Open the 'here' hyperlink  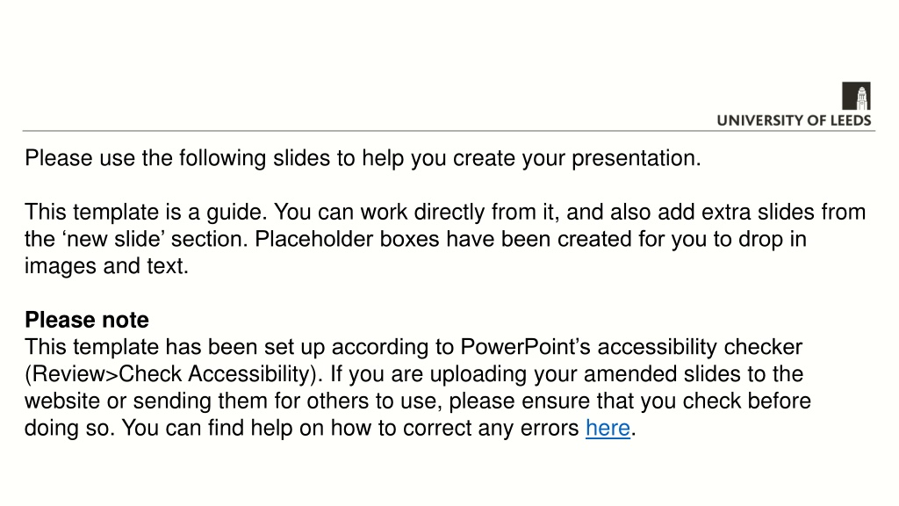(608, 429)
